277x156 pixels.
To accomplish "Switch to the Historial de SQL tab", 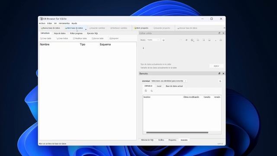I will (147, 140).
